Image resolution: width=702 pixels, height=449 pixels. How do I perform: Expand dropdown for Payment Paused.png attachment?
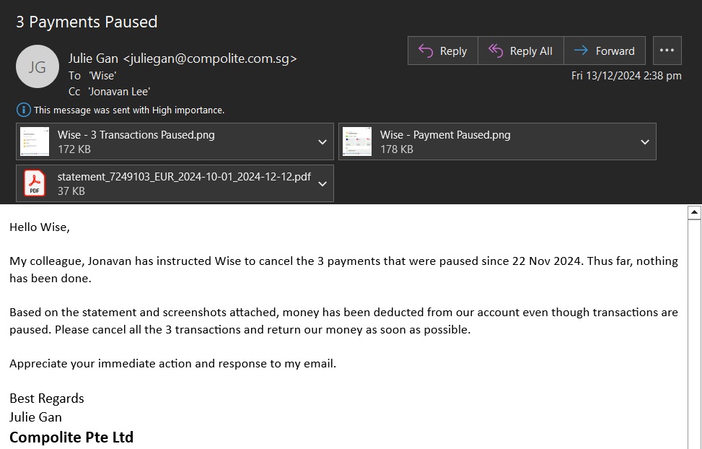(x=645, y=142)
